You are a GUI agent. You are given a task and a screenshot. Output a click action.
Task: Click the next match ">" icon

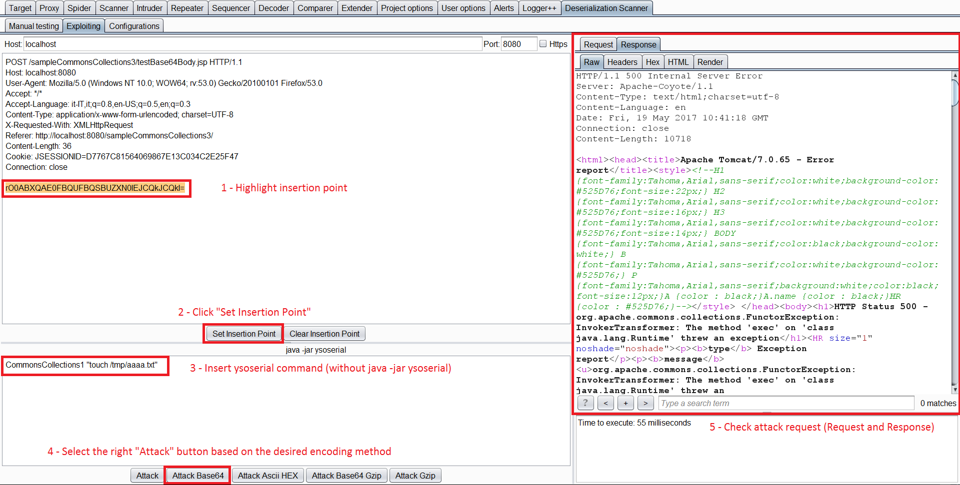click(645, 403)
